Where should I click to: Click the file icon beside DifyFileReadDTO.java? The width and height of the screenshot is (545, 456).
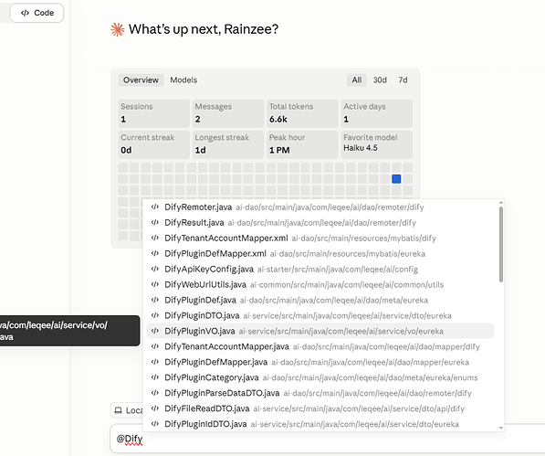[155, 408]
